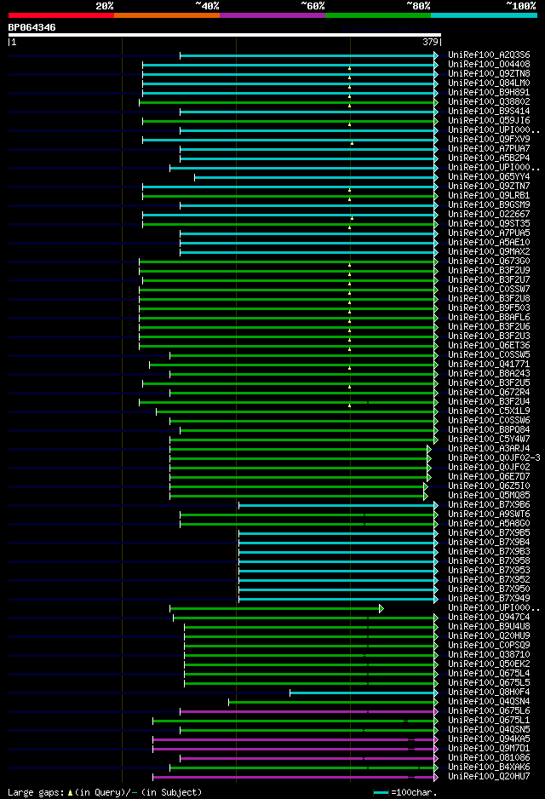Select the UniRef100_Q8H0F4 label
The height and width of the screenshot is (799, 545).
click(x=489, y=693)
